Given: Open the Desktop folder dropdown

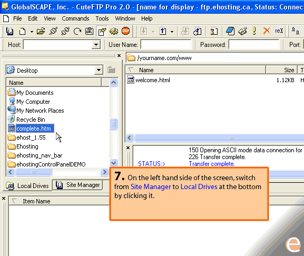Looking at the screenshot, I should pyautogui.click(x=99, y=70).
